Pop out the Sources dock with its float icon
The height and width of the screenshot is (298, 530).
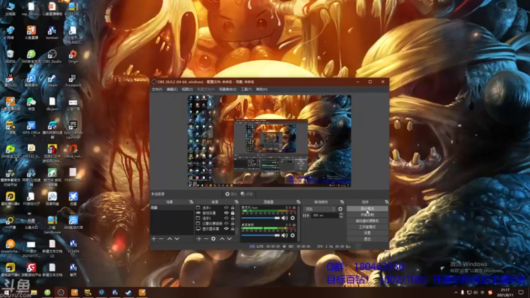click(237, 202)
